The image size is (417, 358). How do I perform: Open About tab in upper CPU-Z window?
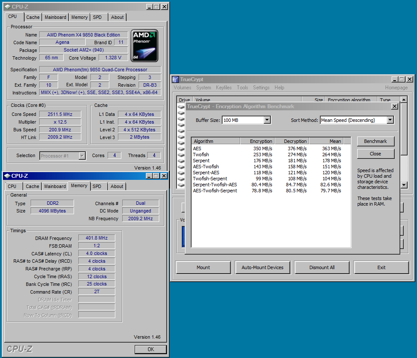coord(117,17)
